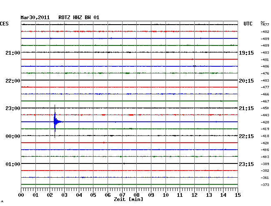
Task: Click the date label "Mar30,2011"
Action: (x=35, y=18)
